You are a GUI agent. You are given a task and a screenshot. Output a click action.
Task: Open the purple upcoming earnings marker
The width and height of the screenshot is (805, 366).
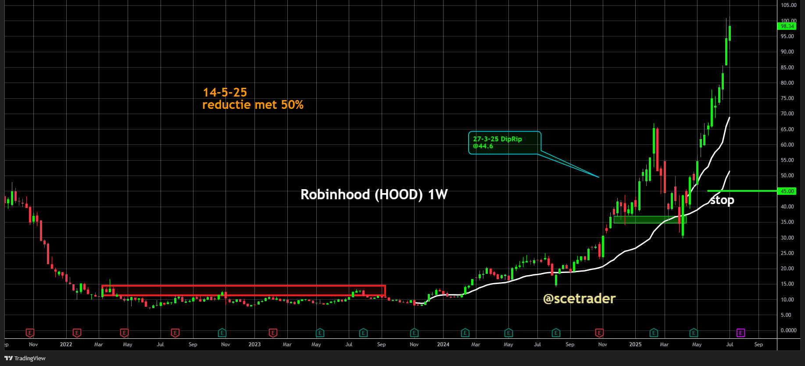point(741,333)
